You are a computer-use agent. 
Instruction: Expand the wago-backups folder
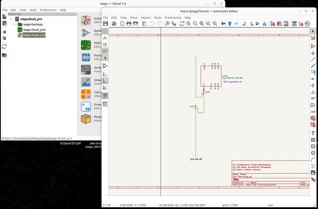[x=15, y=24]
